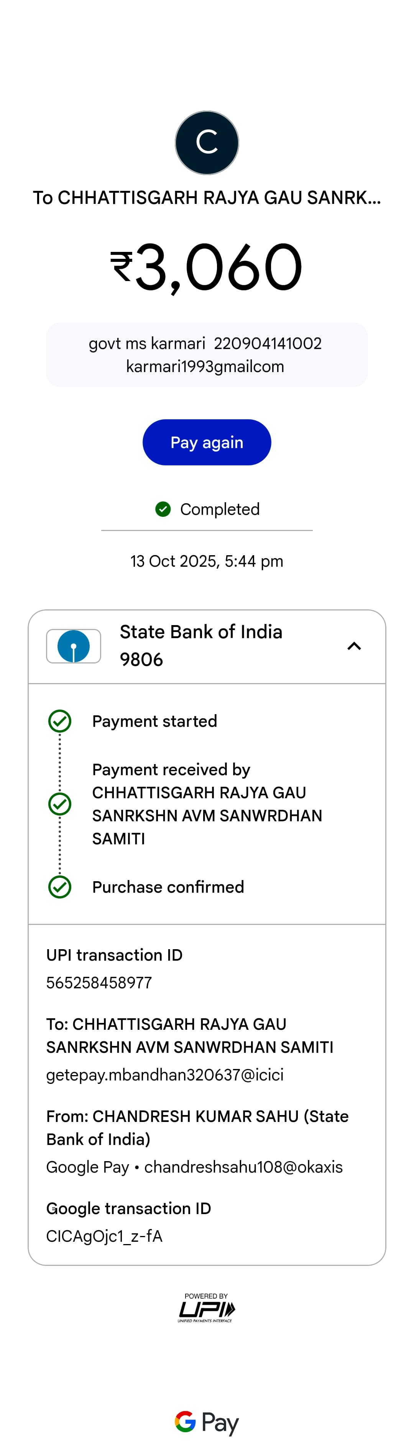Click the getepay.mbandhan320637@icici UPI address
This screenshot has width=414, height=1456.
tap(165, 1074)
